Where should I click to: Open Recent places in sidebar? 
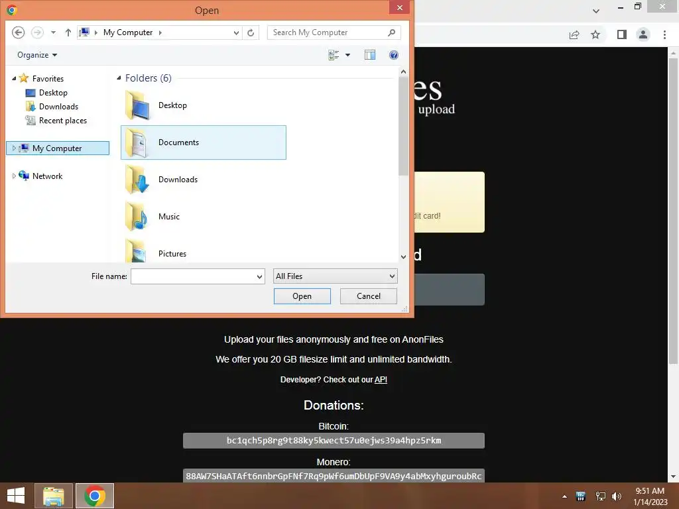coord(63,121)
